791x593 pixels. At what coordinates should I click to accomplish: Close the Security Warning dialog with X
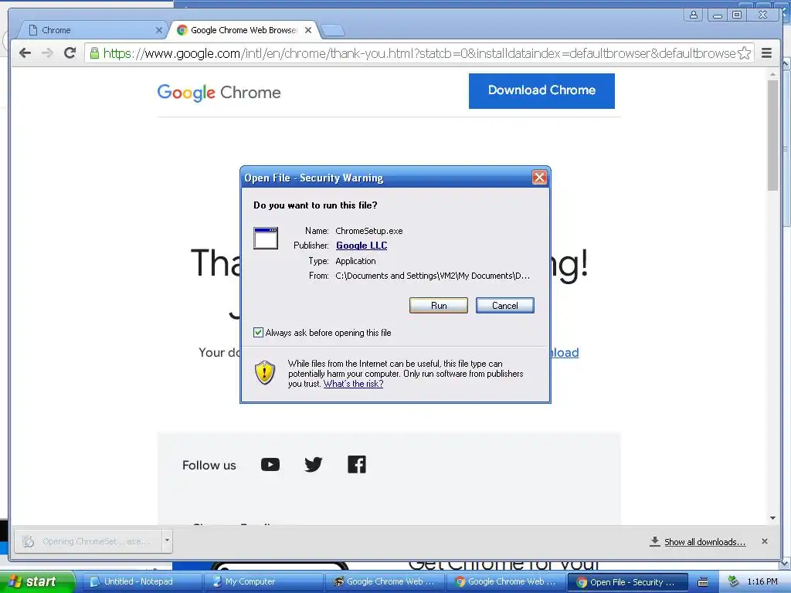(539, 178)
